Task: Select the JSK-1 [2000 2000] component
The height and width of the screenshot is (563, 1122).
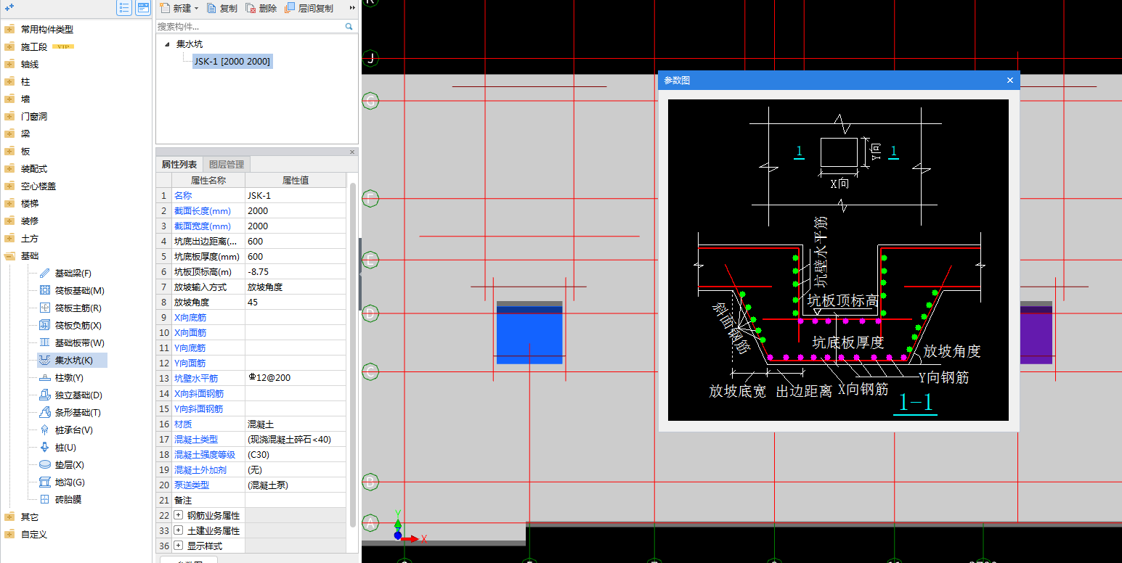Action: [x=232, y=62]
